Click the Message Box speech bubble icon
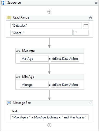This screenshot has height=132, width=99. coord(9,103)
